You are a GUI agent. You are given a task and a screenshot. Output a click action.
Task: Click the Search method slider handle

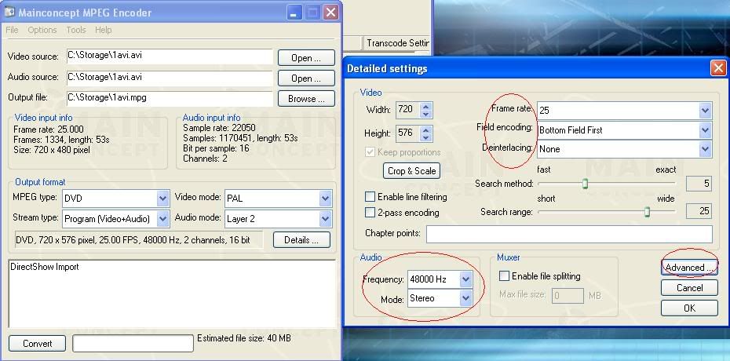(586, 184)
